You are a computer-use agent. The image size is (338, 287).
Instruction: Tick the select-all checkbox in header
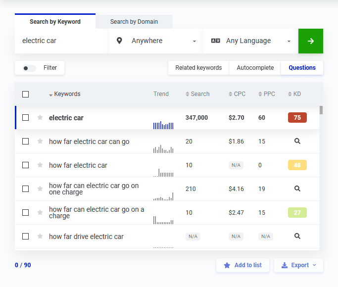(25, 94)
